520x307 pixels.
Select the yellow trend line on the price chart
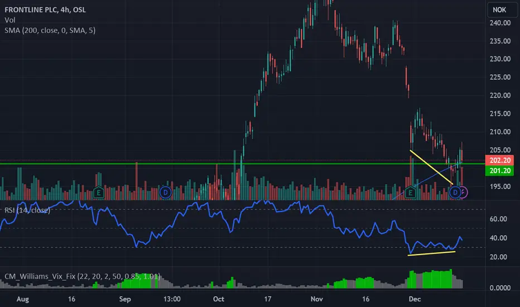click(x=431, y=167)
